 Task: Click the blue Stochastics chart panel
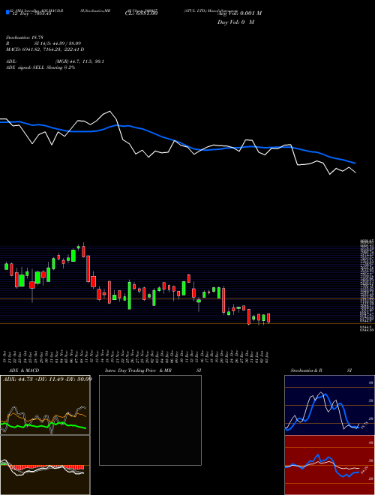(x=329, y=405)
